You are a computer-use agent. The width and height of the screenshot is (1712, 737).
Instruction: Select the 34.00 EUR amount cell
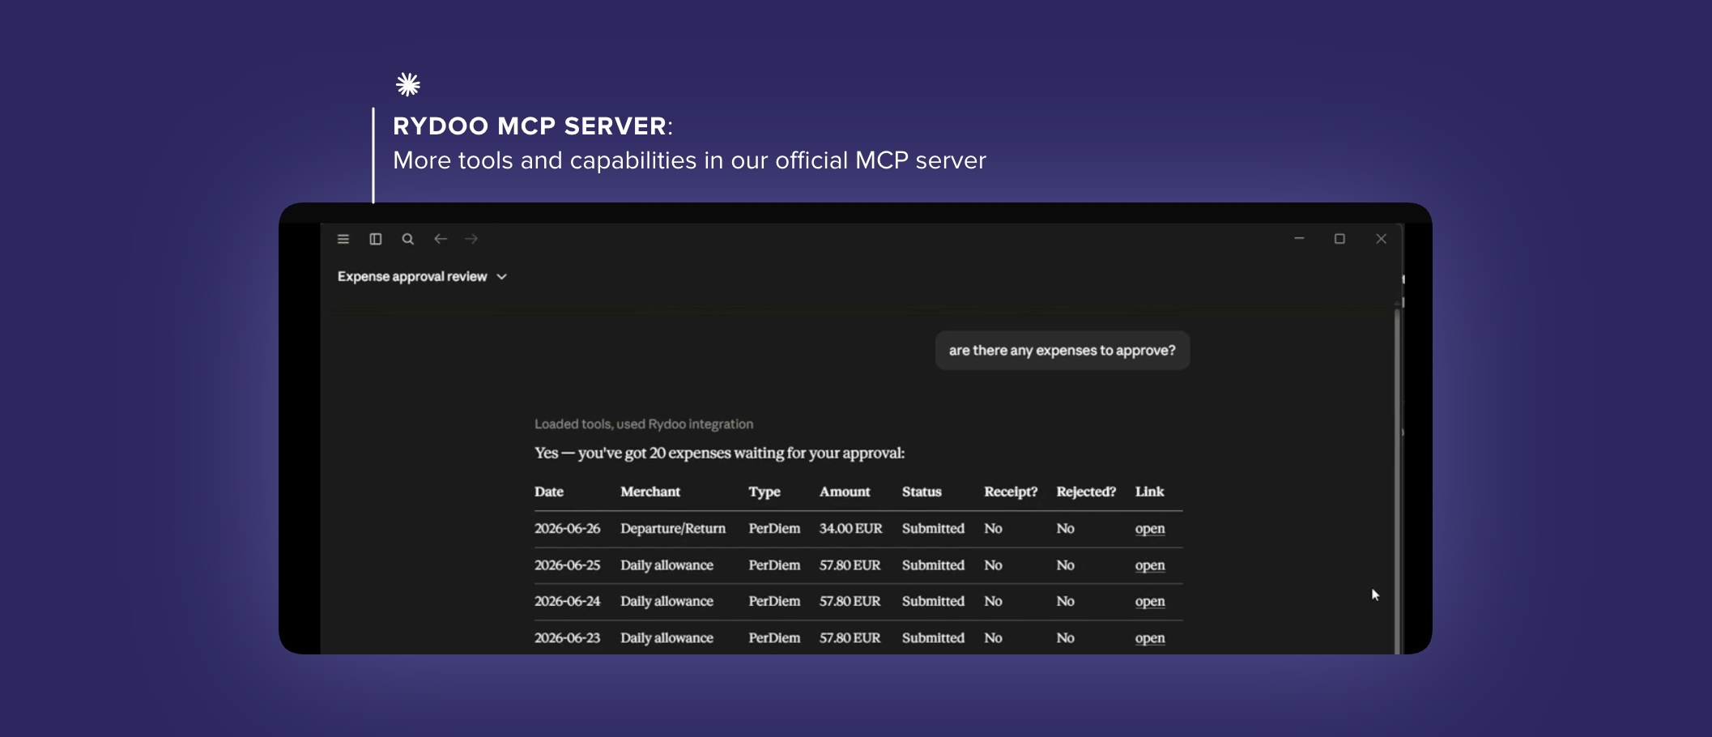850,528
